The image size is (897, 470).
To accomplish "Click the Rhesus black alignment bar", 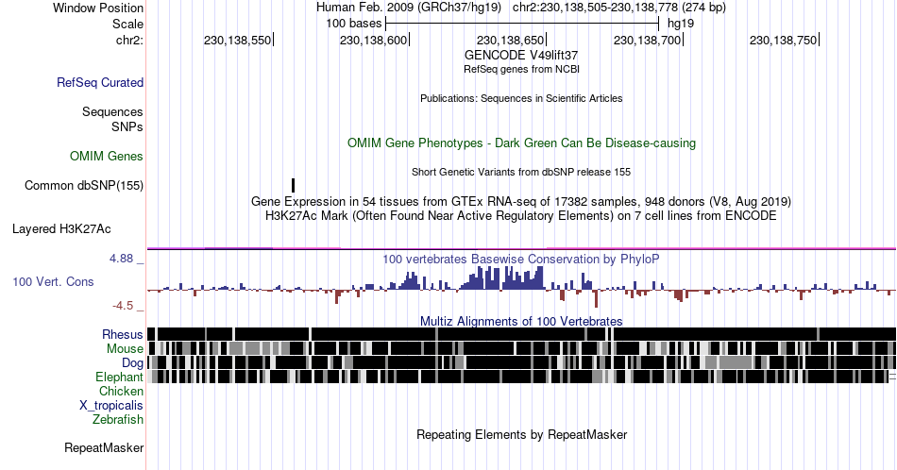I will point(521,334).
